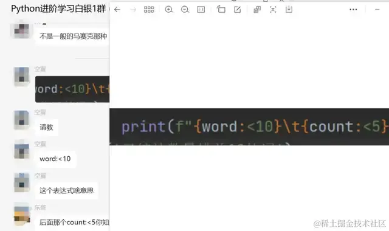389x231 pixels.
Task: Zoom in on the image
Action: point(169,10)
